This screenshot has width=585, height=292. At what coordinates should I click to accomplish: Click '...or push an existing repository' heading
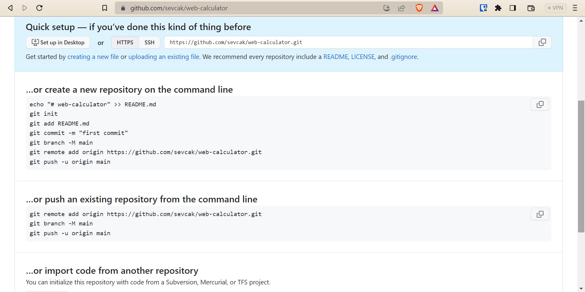pyautogui.click(x=142, y=199)
